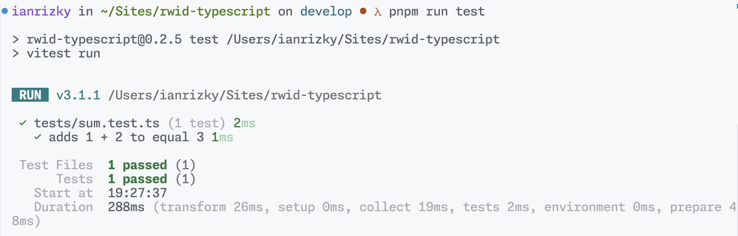
Task: Click the green RUN badge
Action: pyautogui.click(x=30, y=95)
